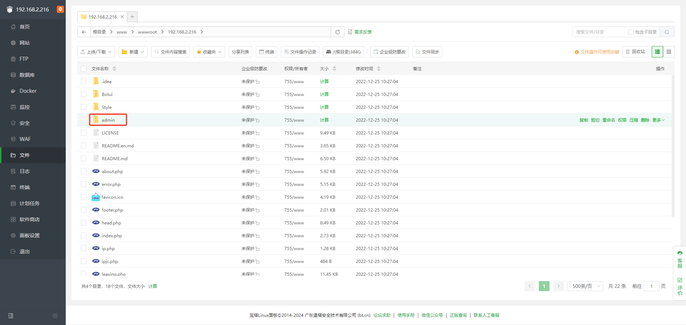Open the 文件同步 file sync button
This screenshot has height=325, width=686.
(x=427, y=52)
